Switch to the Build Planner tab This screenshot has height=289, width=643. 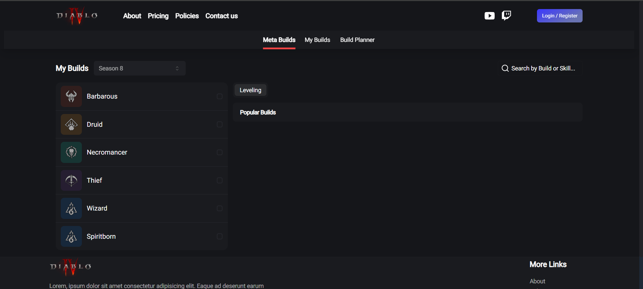tap(357, 40)
